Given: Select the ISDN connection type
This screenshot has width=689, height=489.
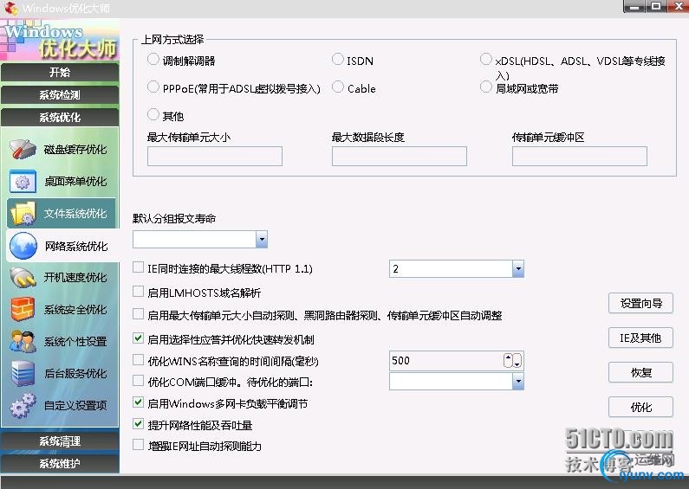Looking at the screenshot, I should point(337,59).
